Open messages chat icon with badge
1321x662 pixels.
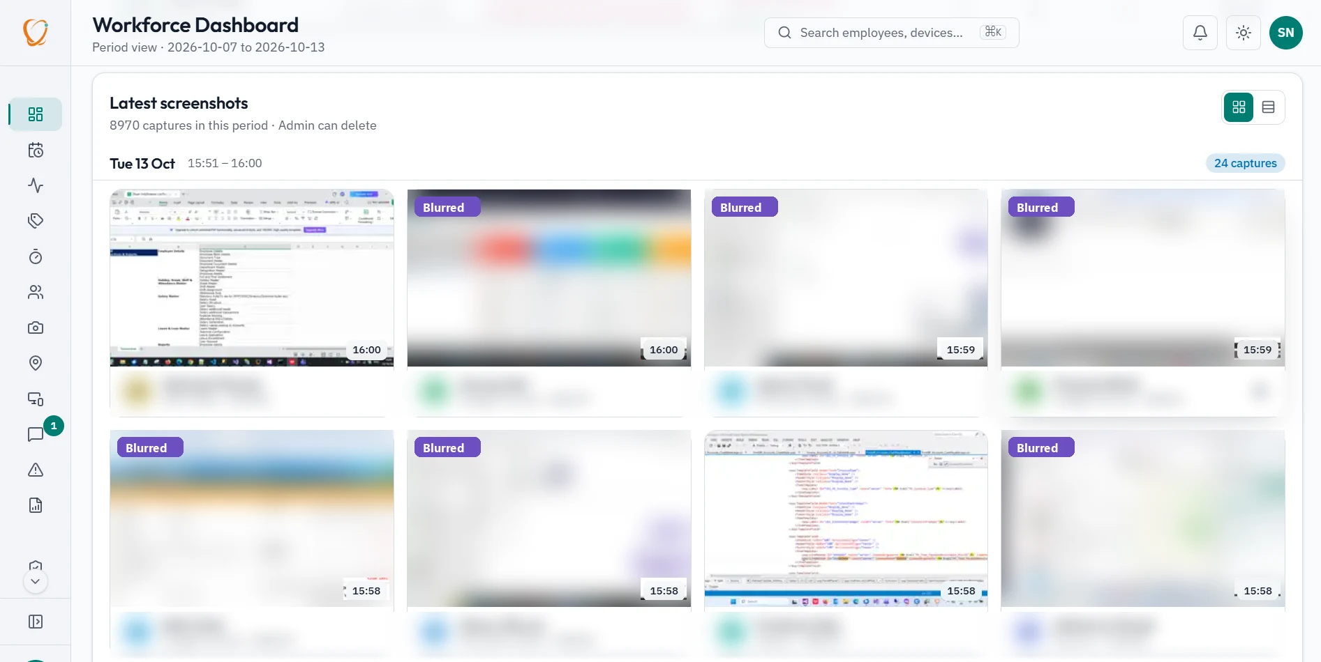coord(36,434)
